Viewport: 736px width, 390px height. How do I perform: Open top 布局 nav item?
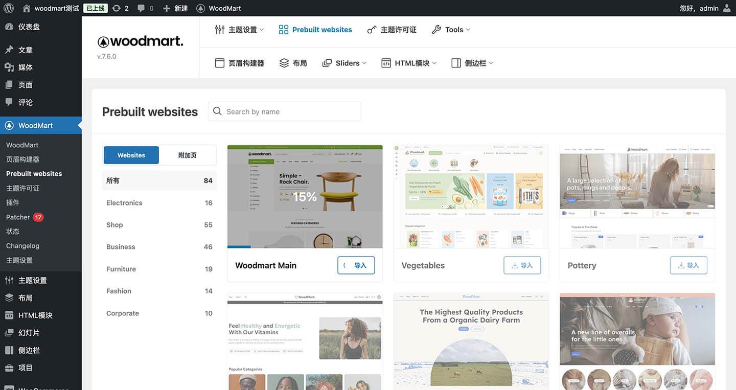pos(293,63)
